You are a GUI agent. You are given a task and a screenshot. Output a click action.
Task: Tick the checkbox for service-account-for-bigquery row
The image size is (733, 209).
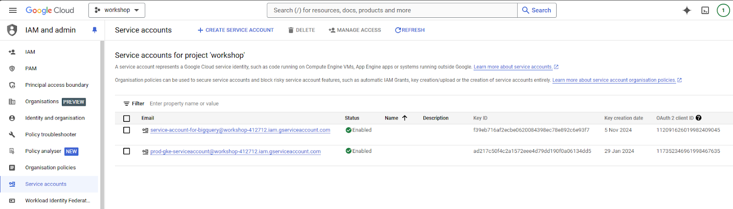(126, 130)
